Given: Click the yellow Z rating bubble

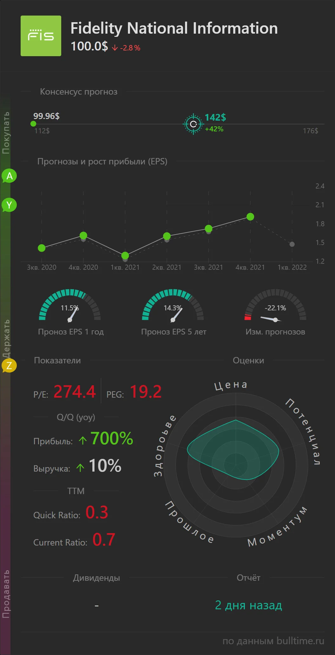Looking at the screenshot, I should point(9,366).
